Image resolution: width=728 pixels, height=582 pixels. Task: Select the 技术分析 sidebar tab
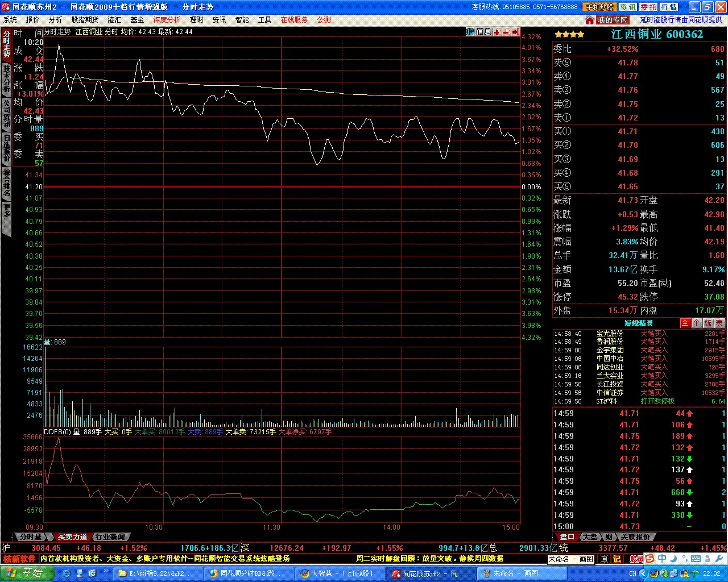click(6, 78)
